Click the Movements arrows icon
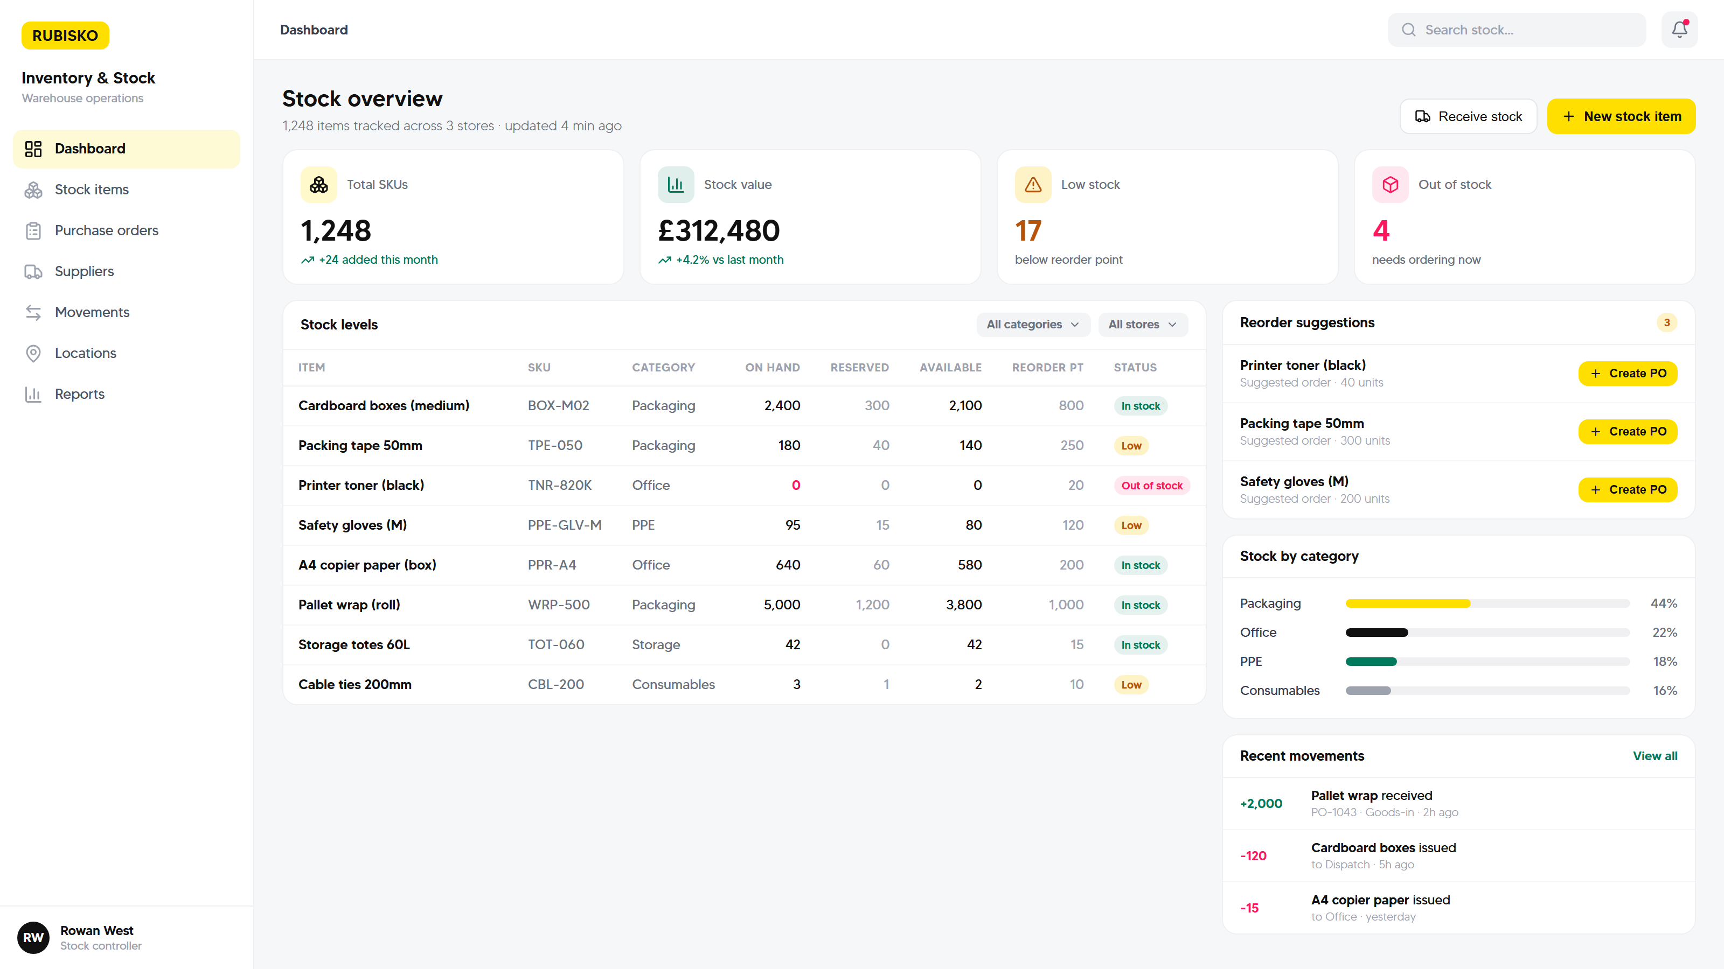Screen dimensions: 1724x969 33,312
